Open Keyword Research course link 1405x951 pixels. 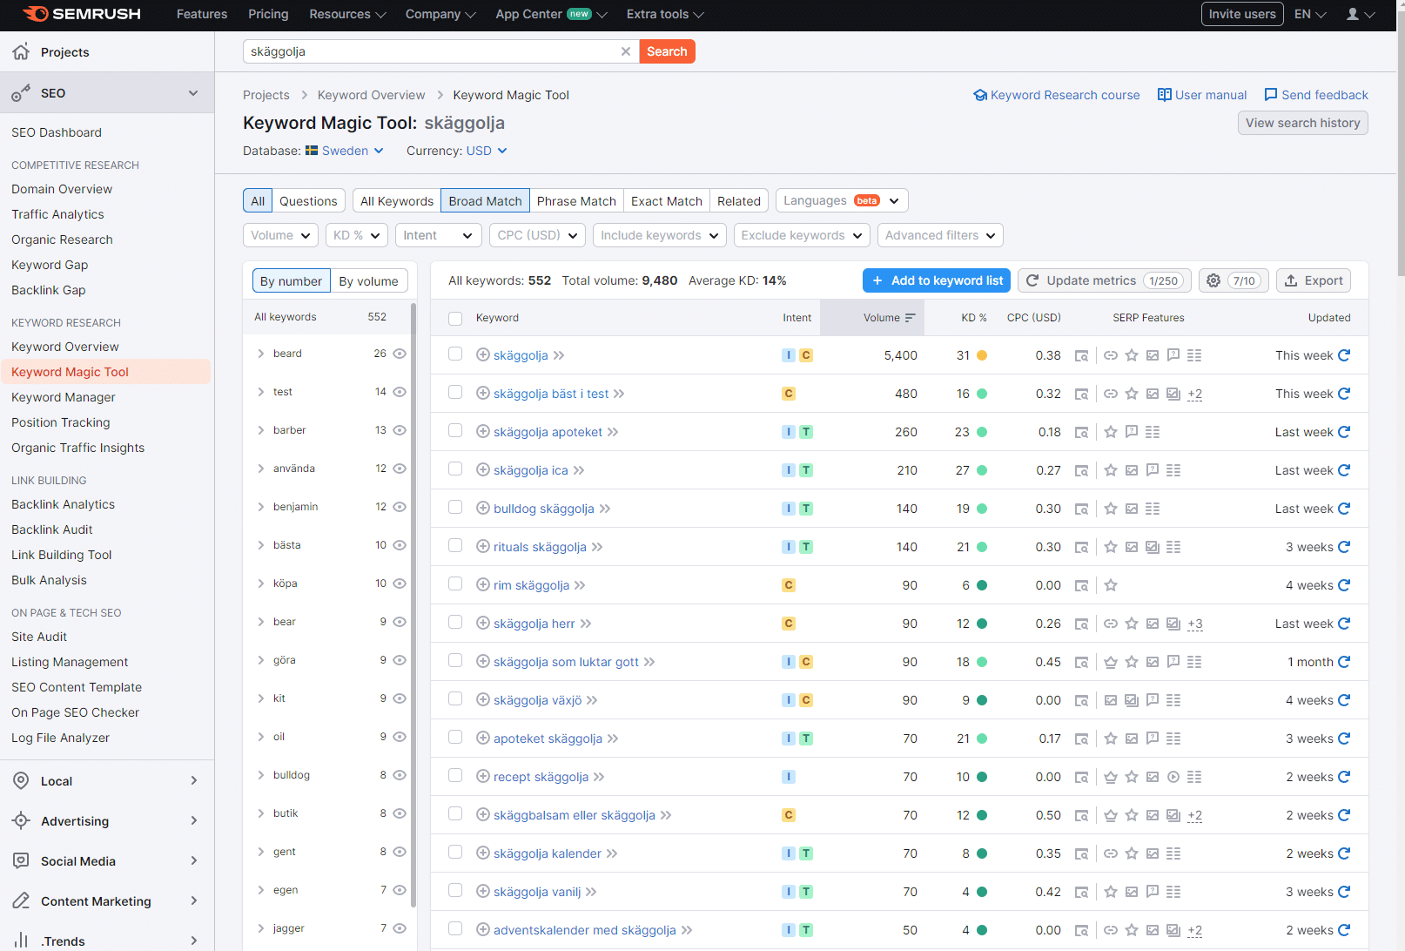click(x=1057, y=95)
